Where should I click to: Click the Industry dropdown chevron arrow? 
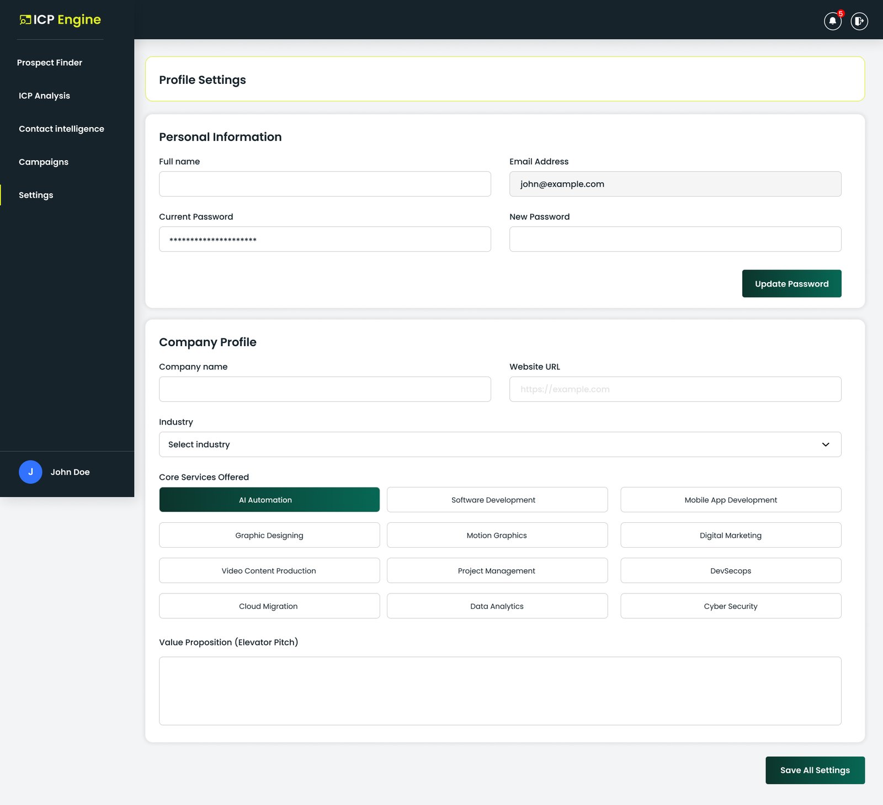(826, 444)
